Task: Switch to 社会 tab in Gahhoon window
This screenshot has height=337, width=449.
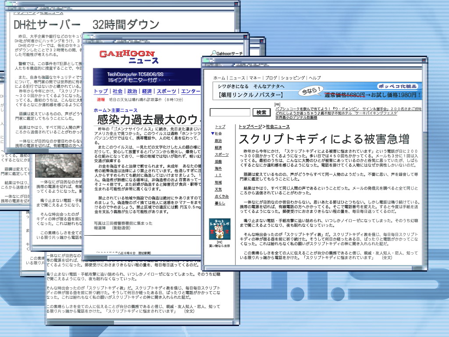Action: pyautogui.click(x=118, y=91)
